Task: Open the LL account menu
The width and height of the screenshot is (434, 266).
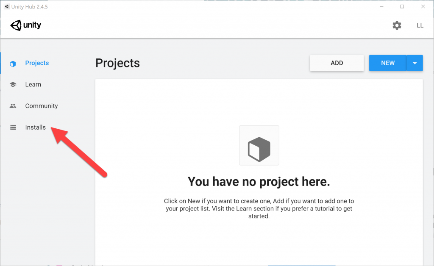Action: (x=420, y=25)
